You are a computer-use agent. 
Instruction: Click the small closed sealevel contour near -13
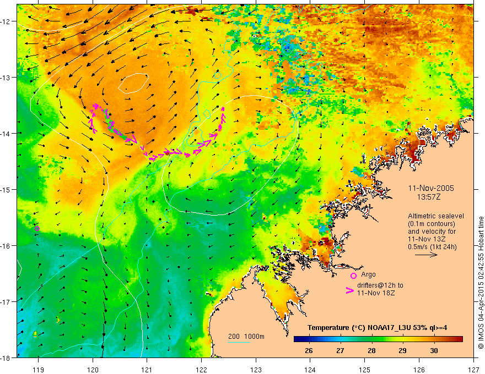[x=133, y=83]
